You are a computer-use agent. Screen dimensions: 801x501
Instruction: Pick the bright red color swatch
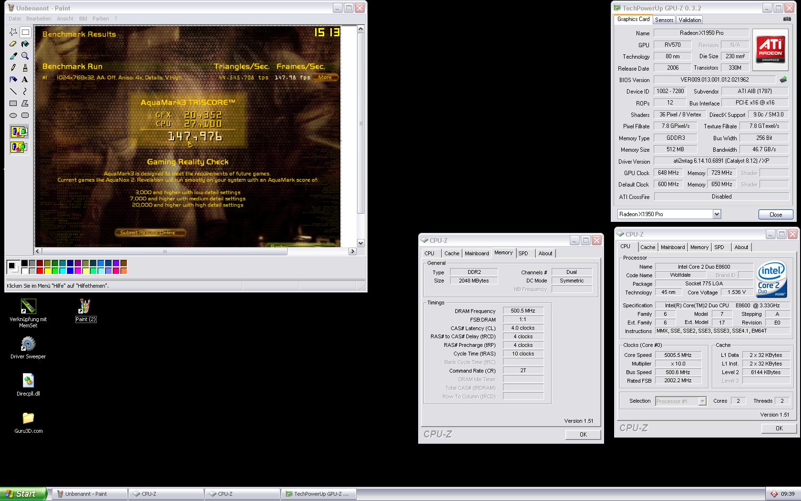click(x=40, y=271)
